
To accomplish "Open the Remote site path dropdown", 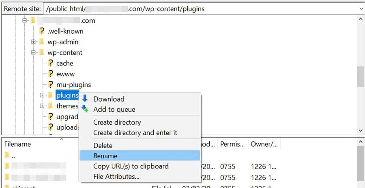I will click(x=361, y=9).
